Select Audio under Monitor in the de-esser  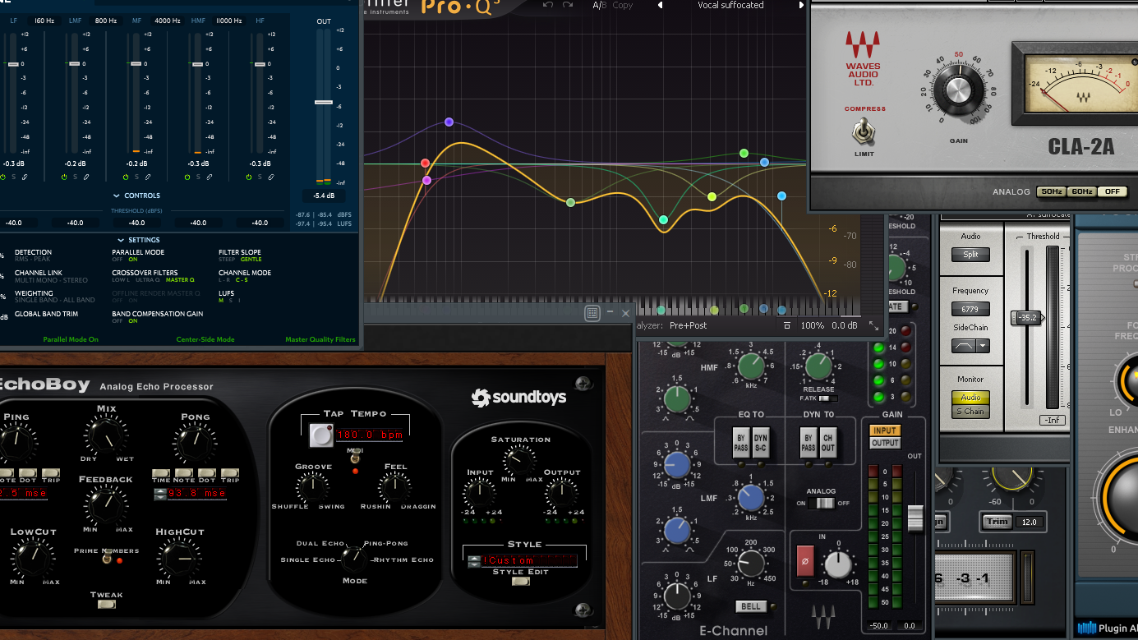970,398
